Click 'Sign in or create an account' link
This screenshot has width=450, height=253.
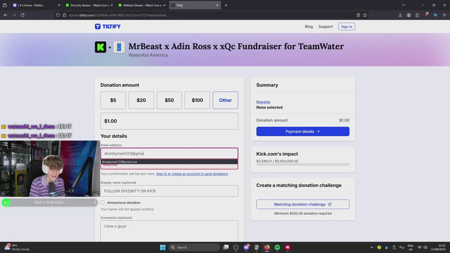(192, 174)
